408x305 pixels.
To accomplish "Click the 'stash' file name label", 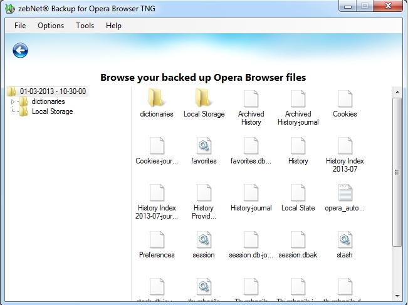I will coord(345,255).
